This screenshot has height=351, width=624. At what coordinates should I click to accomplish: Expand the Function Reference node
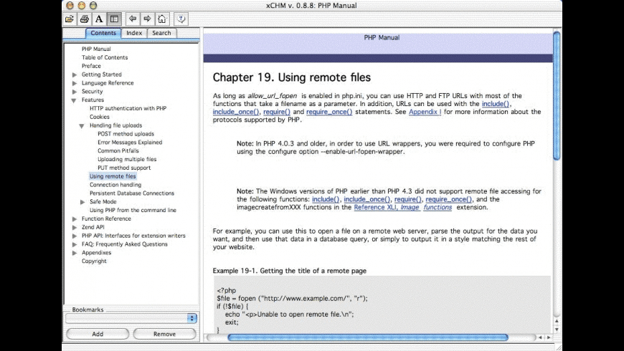(75, 219)
